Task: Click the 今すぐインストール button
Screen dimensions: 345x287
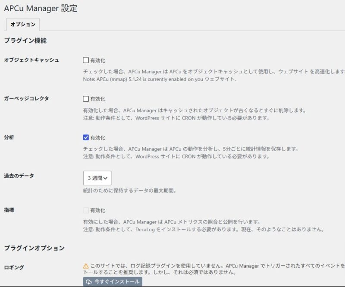Action: coord(113,282)
